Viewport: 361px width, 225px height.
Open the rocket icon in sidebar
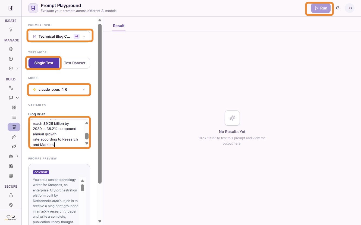(x=14, y=137)
